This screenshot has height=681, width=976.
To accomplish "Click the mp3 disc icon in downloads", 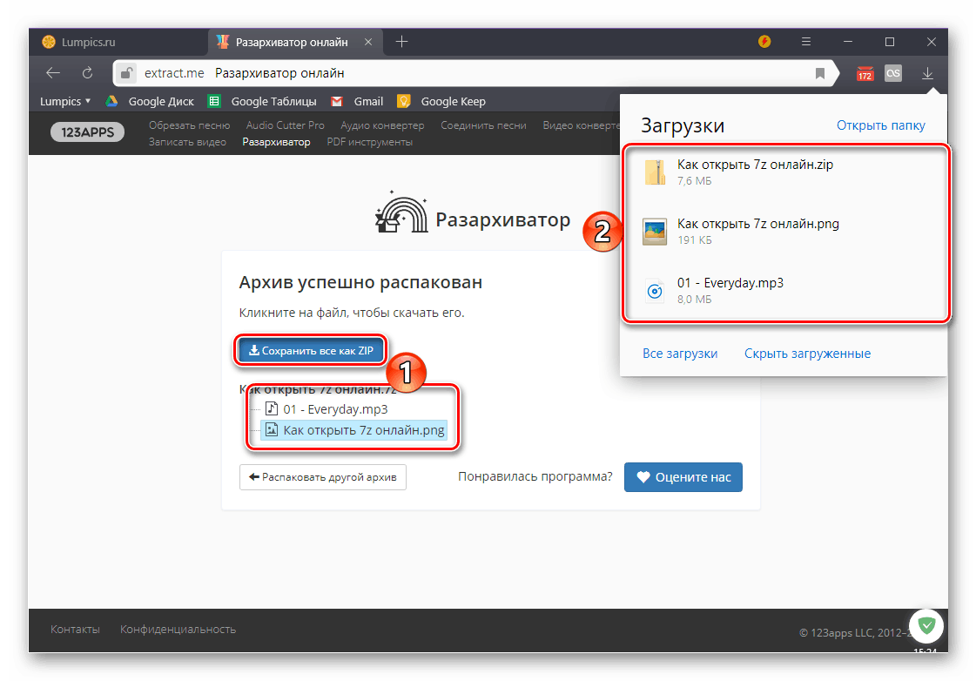I will point(655,291).
